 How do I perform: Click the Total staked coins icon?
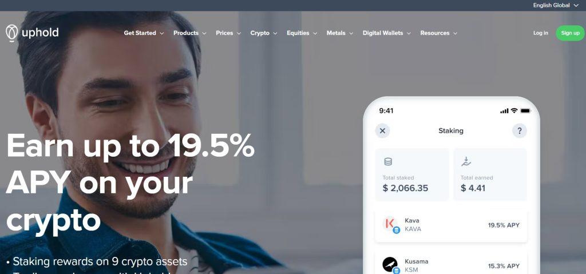pyautogui.click(x=388, y=162)
